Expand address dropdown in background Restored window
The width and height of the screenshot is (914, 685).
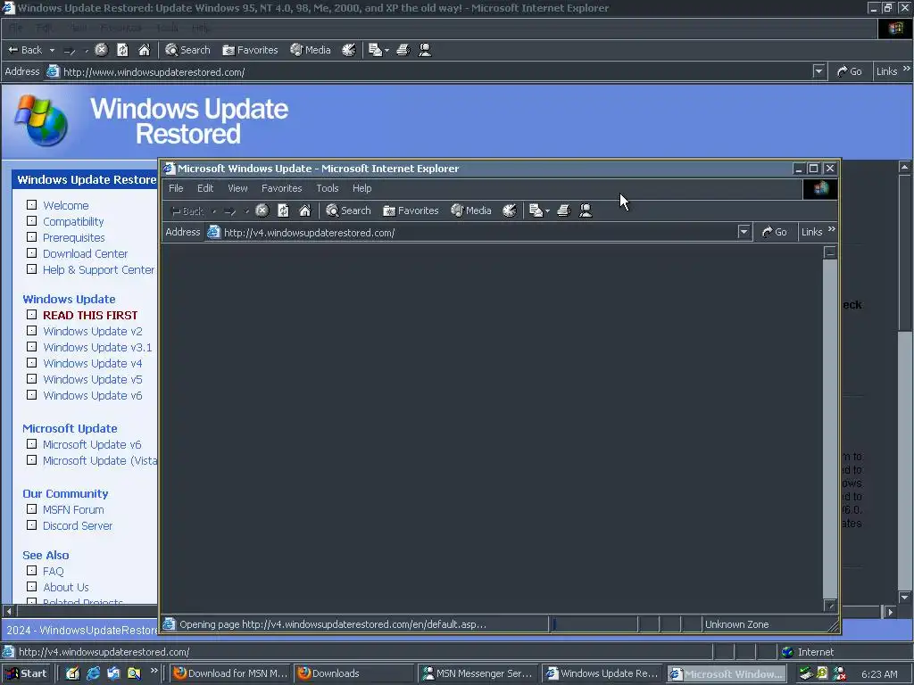[x=819, y=71]
